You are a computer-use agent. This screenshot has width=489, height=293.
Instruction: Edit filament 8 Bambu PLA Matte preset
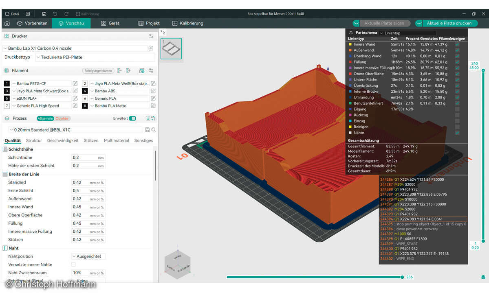(x=153, y=105)
